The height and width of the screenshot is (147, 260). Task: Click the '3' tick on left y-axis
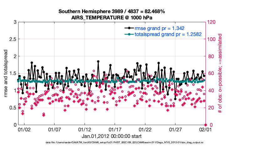[x=14, y=22]
